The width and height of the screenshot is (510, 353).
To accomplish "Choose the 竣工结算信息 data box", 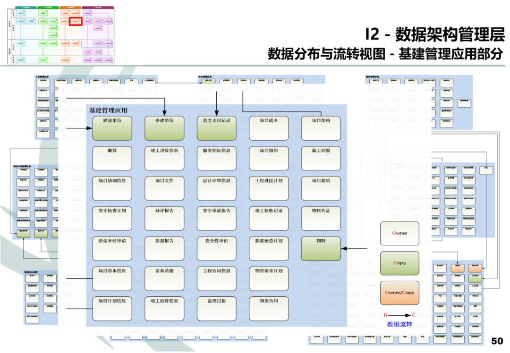I will 164,309.
